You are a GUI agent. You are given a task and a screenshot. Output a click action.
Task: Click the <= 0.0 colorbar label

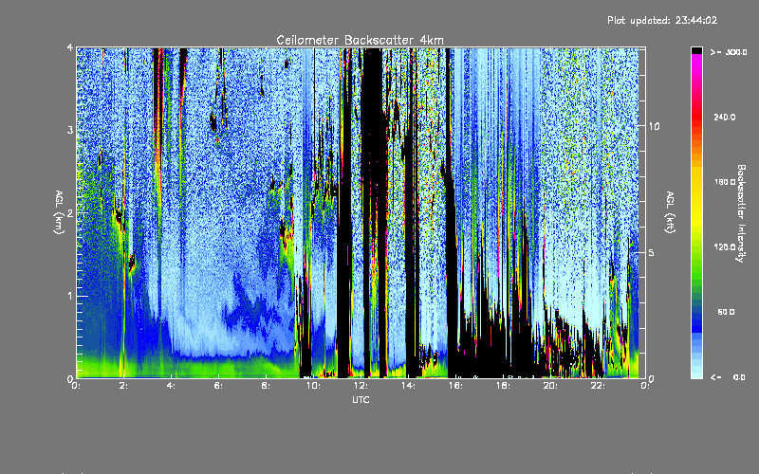(x=728, y=376)
